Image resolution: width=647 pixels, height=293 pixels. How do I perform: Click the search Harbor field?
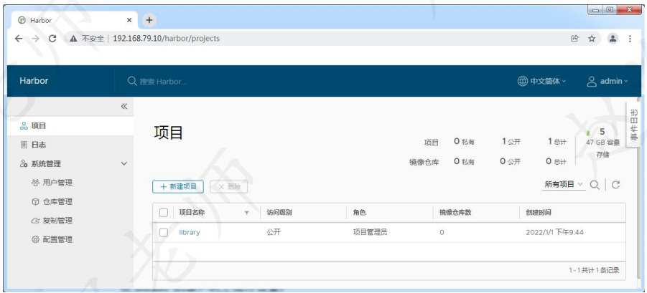pyautogui.click(x=164, y=82)
